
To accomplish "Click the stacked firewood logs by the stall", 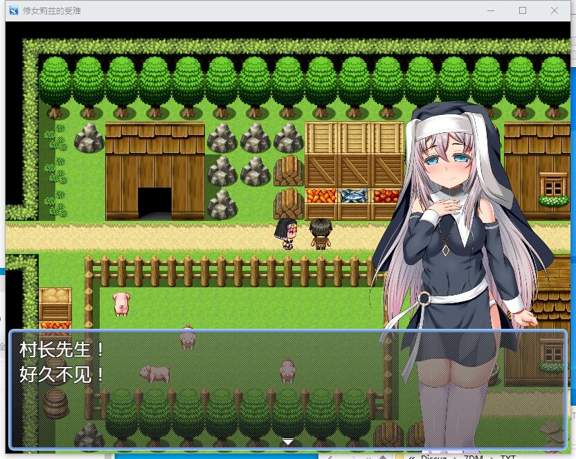I will [x=289, y=170].
